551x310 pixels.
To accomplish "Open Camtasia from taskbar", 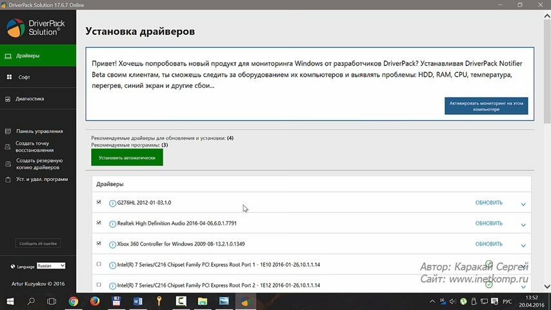I will tap(181, 301).
